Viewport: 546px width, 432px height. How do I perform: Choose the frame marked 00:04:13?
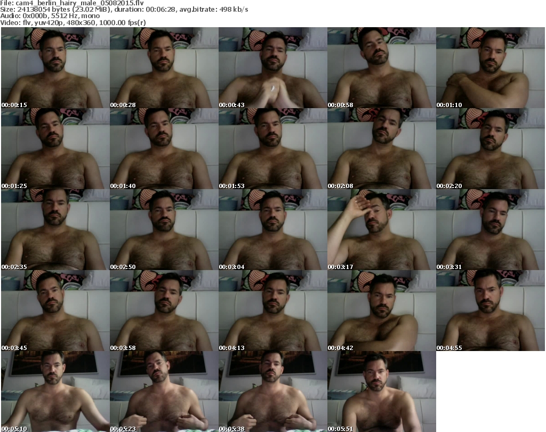tap(272, 310)
